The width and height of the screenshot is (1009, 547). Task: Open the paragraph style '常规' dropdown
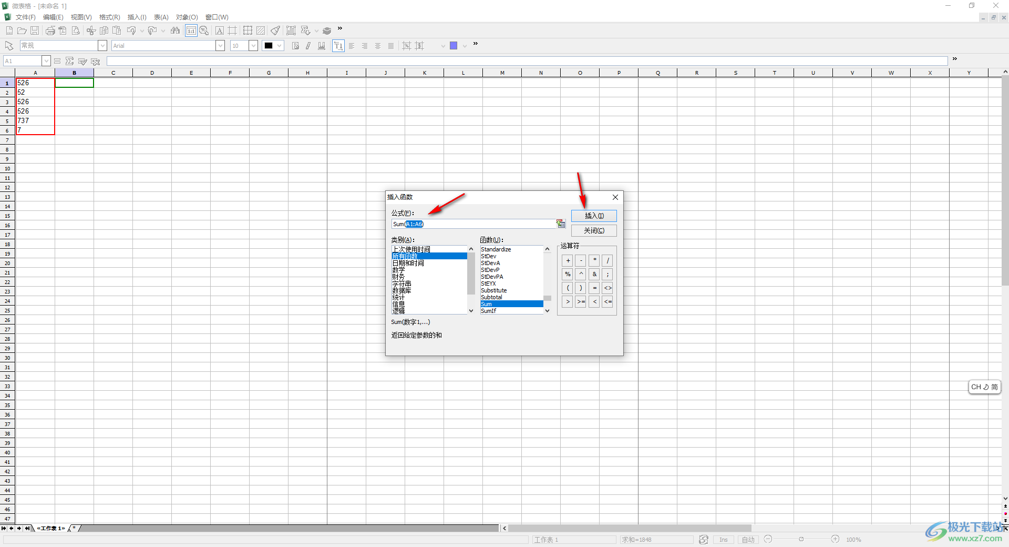[102, 46]
